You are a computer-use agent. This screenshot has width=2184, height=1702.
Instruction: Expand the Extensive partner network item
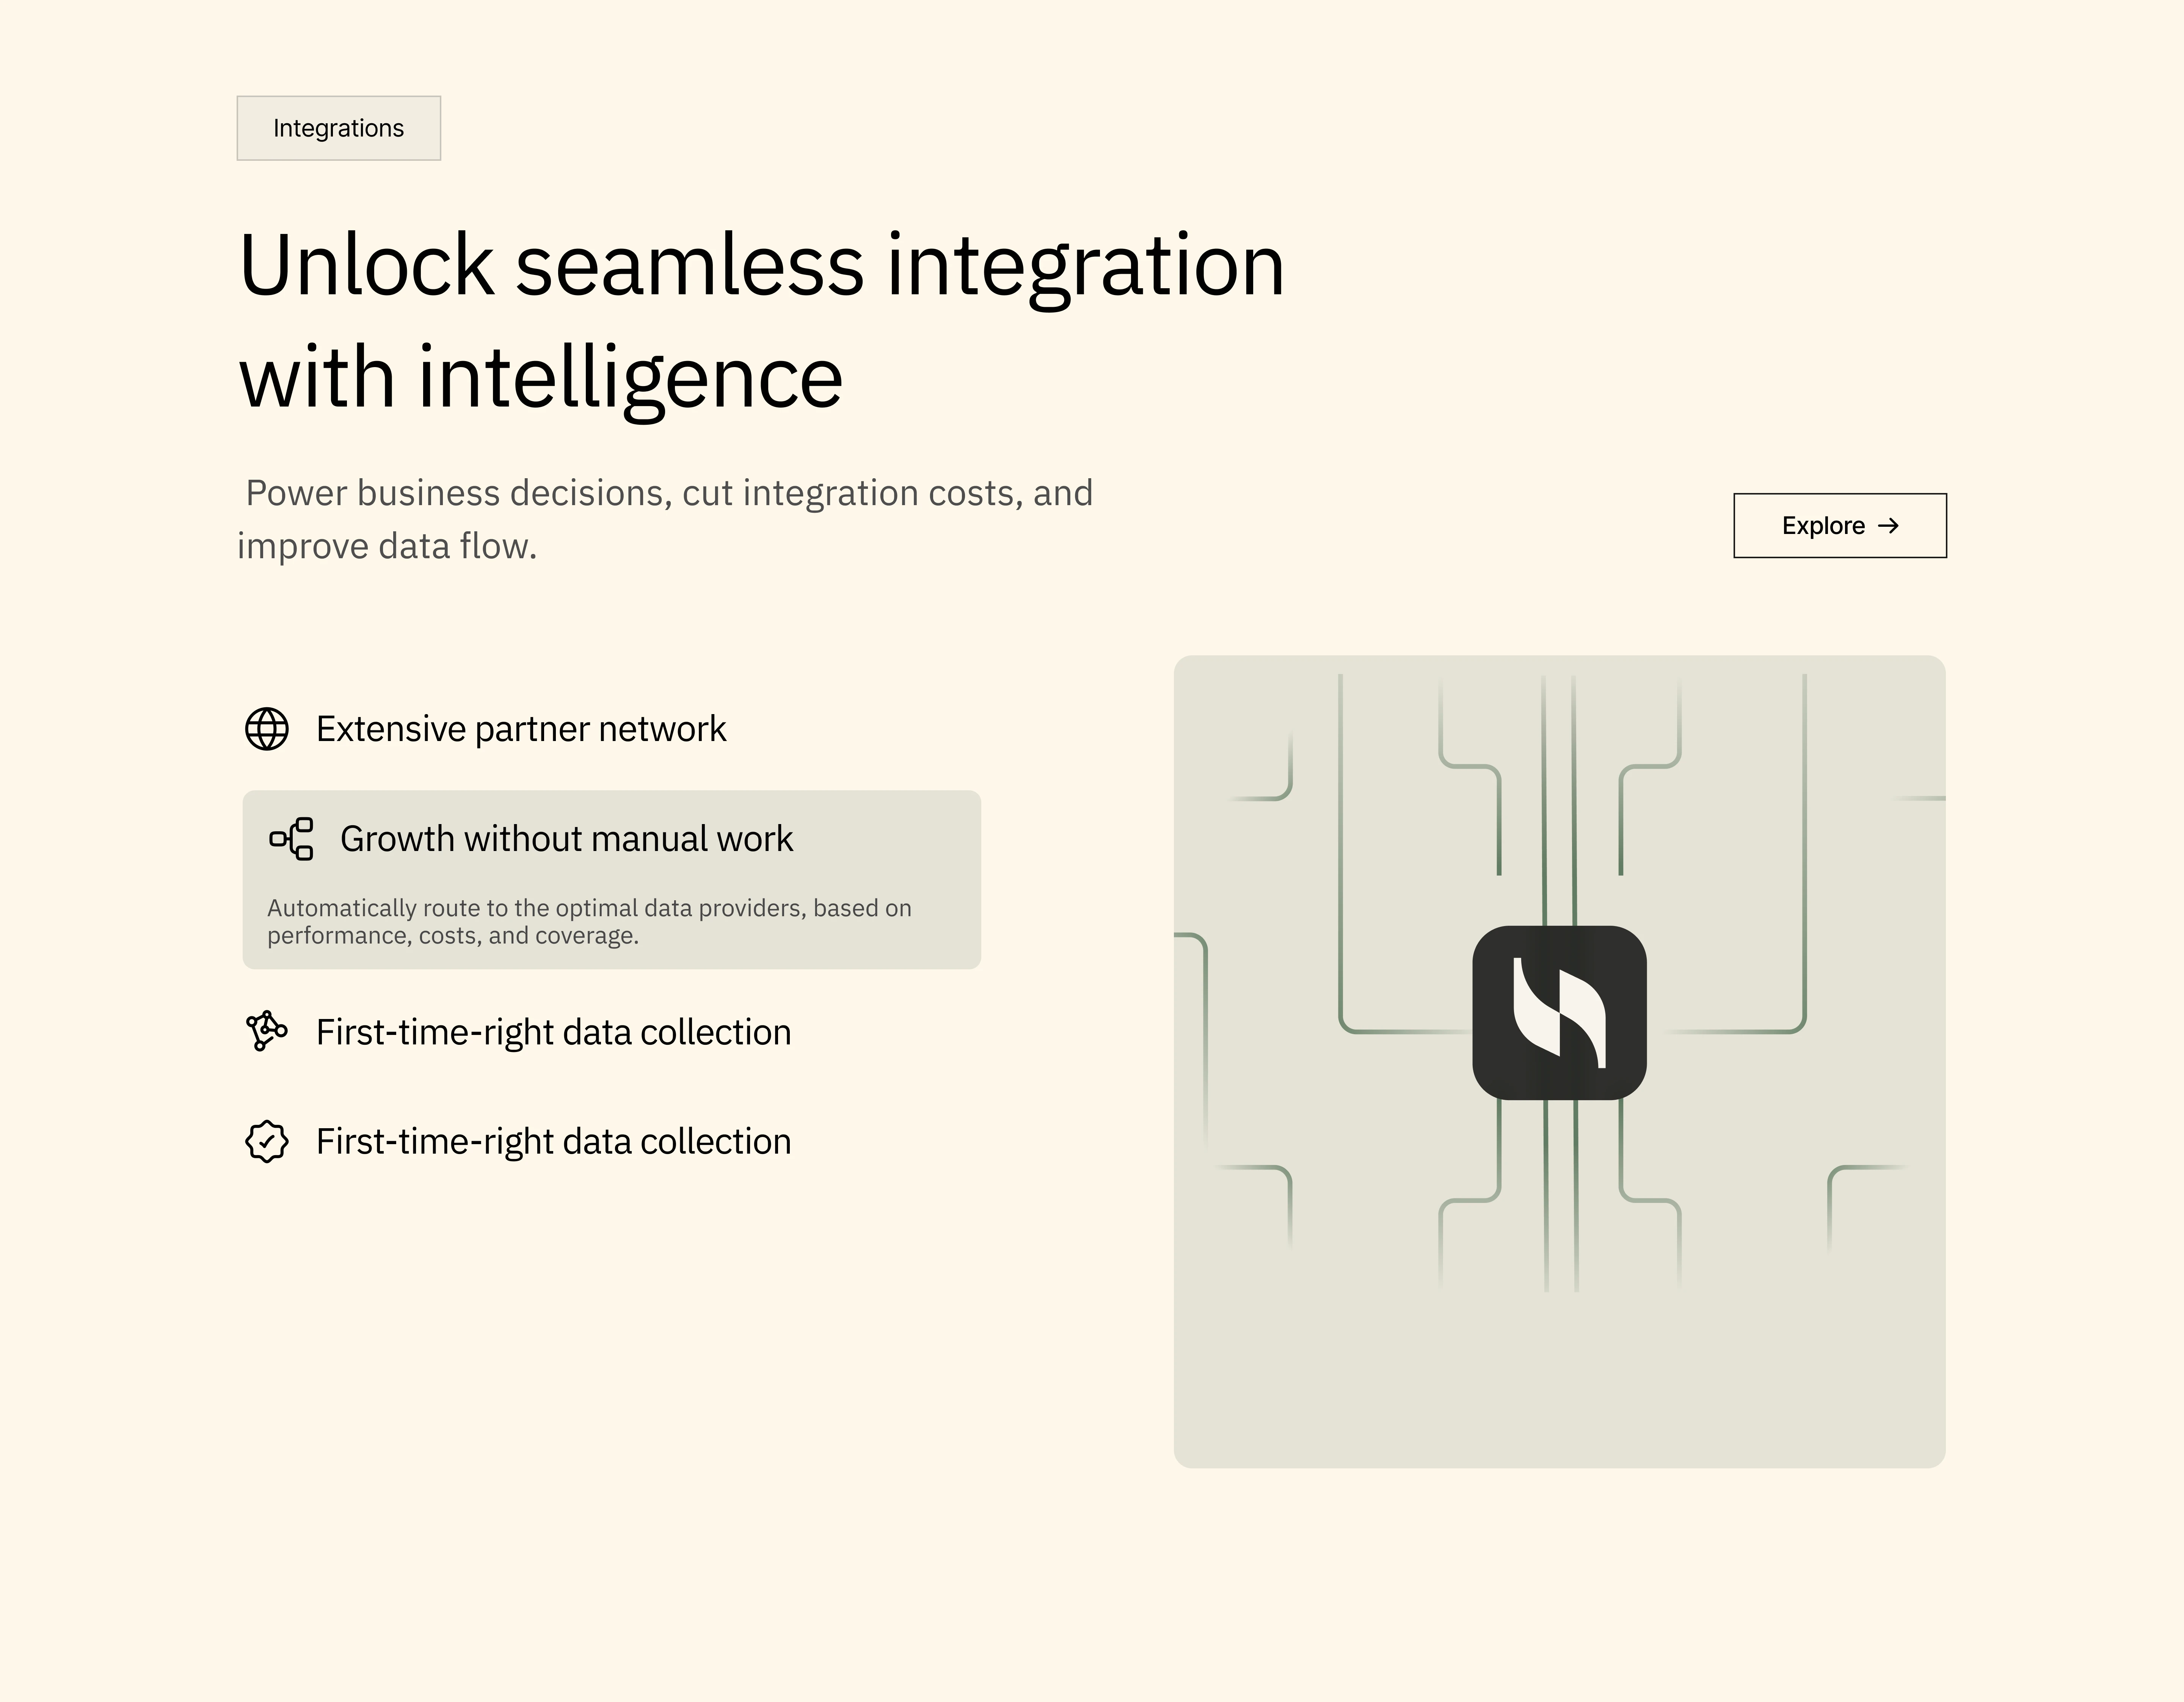coord(521,729)
